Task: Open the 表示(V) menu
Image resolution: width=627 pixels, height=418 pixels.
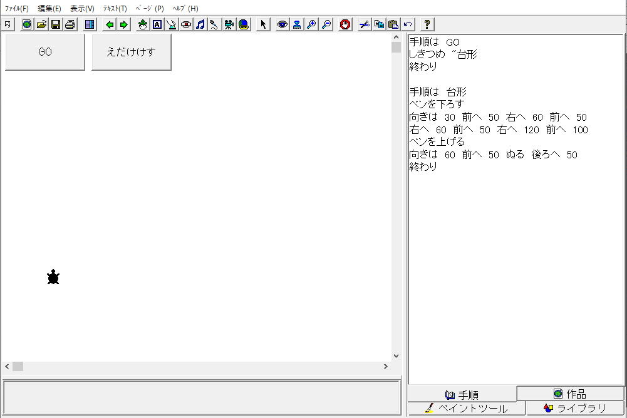Action: (82, 9)
